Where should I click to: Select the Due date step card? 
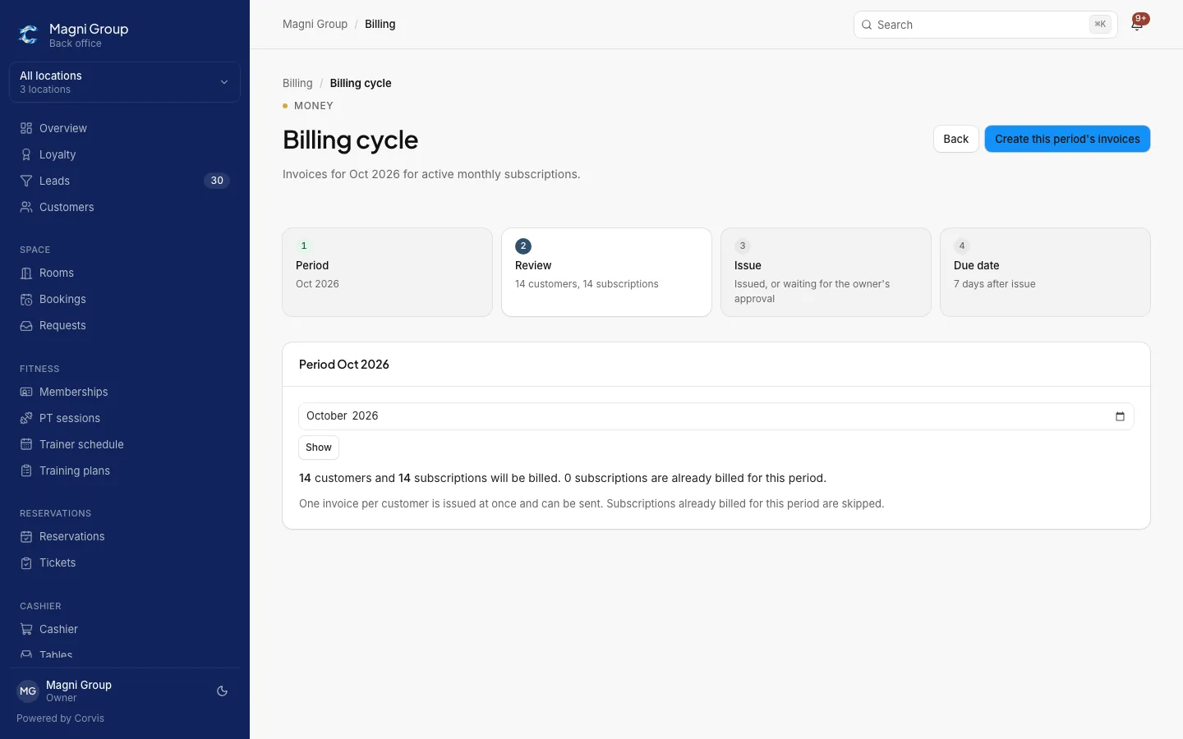tap(1045, 272)
